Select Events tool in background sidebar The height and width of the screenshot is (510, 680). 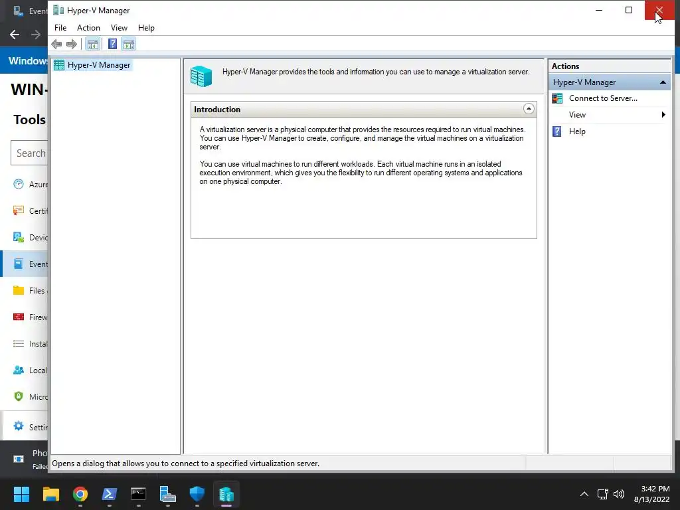(x=25, y=264)
